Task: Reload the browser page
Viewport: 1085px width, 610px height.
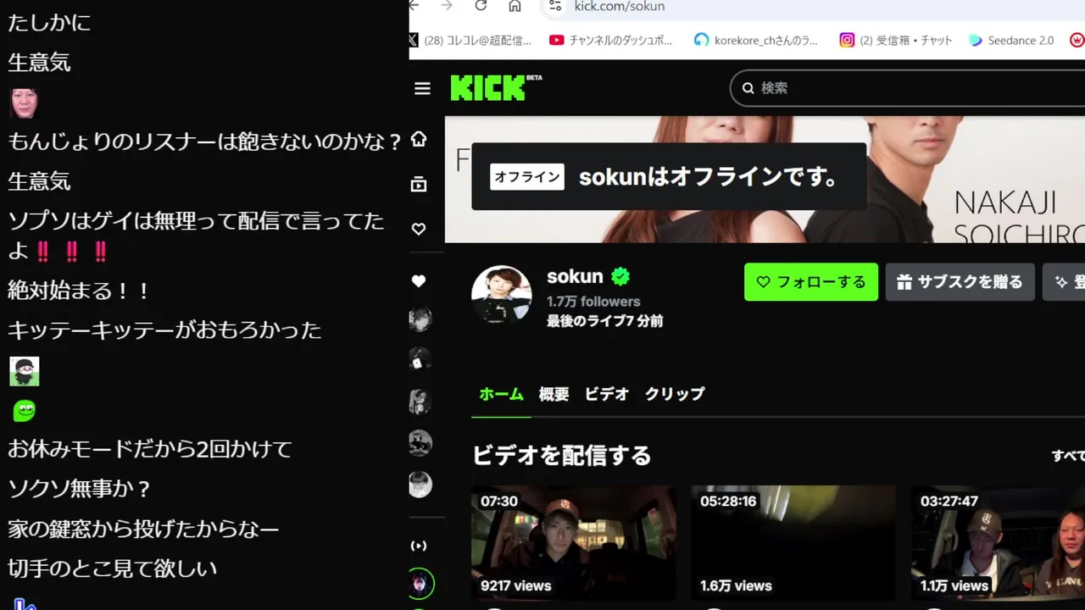Action: [x=481, y=6]
